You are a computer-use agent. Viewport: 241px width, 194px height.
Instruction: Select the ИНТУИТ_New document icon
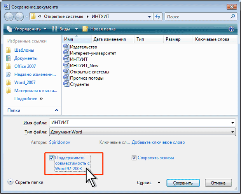[x=66, y=65]
